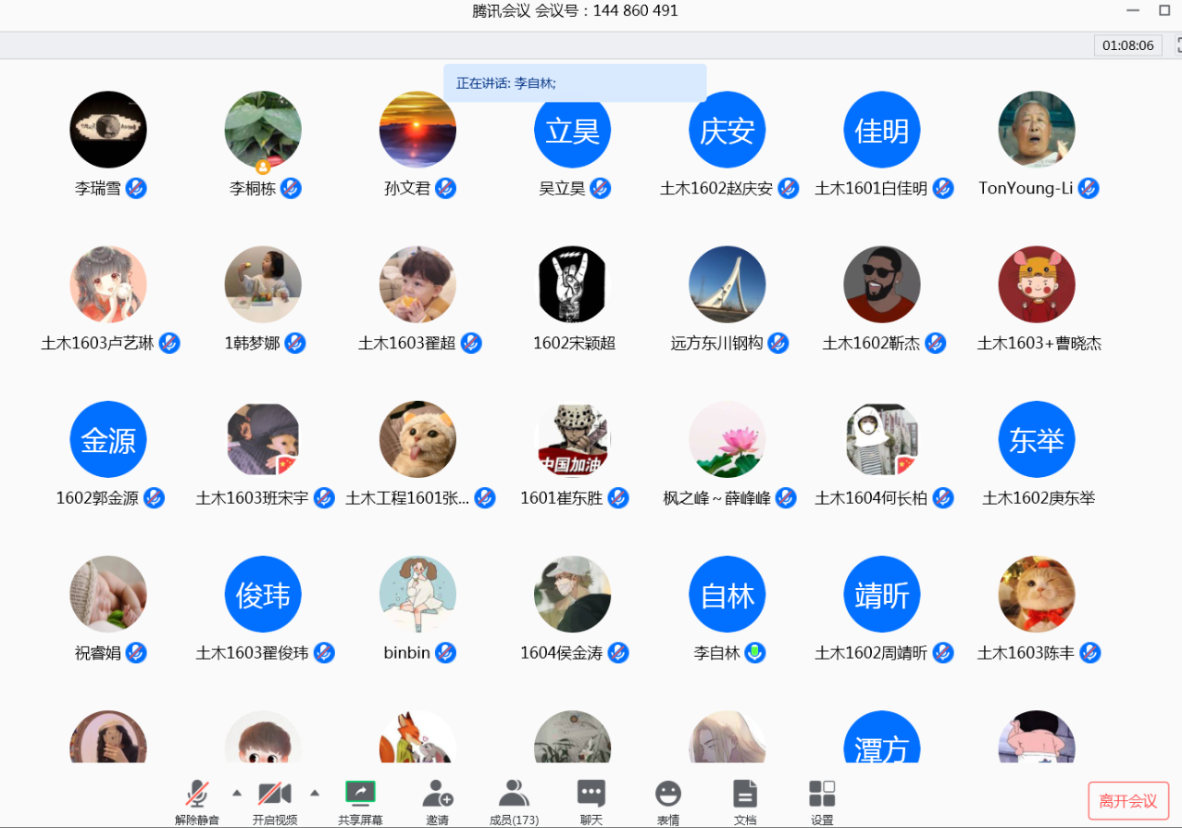
Task: Expand the video options arrow beside 开启视频
Action: [x=315, y=794]
